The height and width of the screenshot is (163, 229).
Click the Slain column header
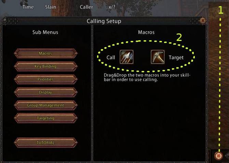(x=51, y=7)
